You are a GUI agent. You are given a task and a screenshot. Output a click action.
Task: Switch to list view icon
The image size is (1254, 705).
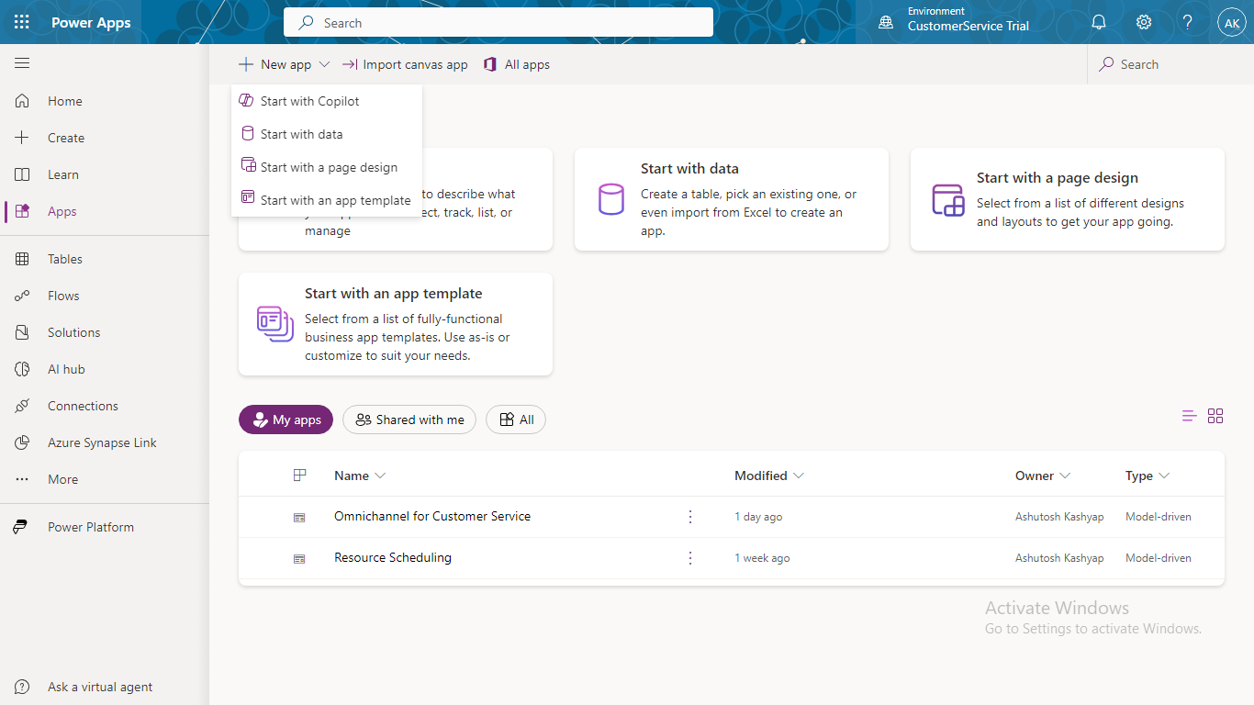(x=1189, y=416)
